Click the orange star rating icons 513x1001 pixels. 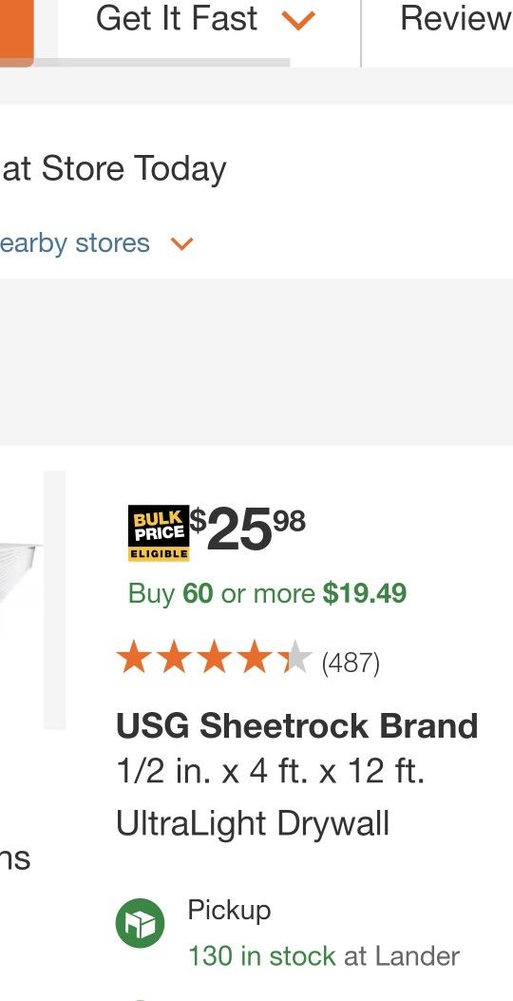pos(214,658)
